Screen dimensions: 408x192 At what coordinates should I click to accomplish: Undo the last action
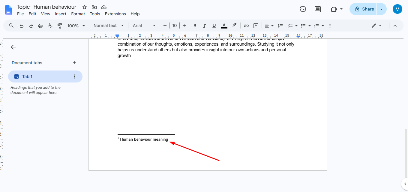22,26
